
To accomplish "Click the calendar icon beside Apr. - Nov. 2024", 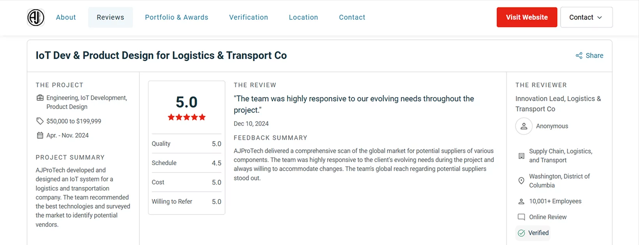I will (40, 136).
